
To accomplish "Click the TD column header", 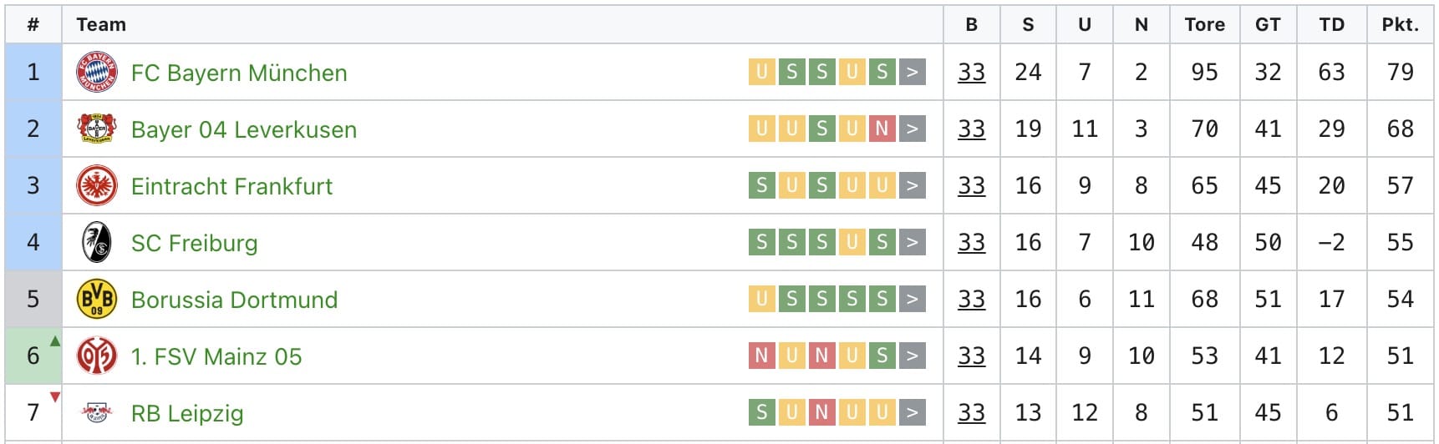I will (1331, 25).
